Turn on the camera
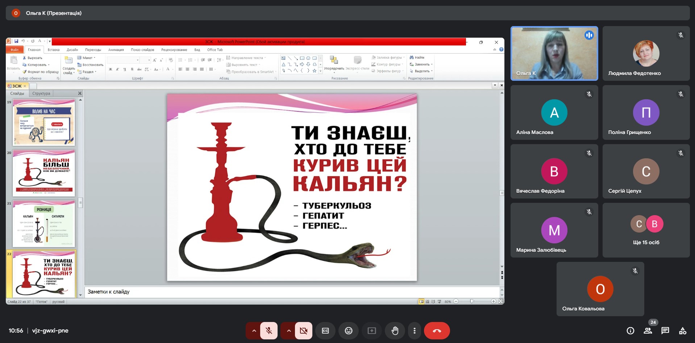This screenshot has width=695, height=343. click(x=304, y=331)
